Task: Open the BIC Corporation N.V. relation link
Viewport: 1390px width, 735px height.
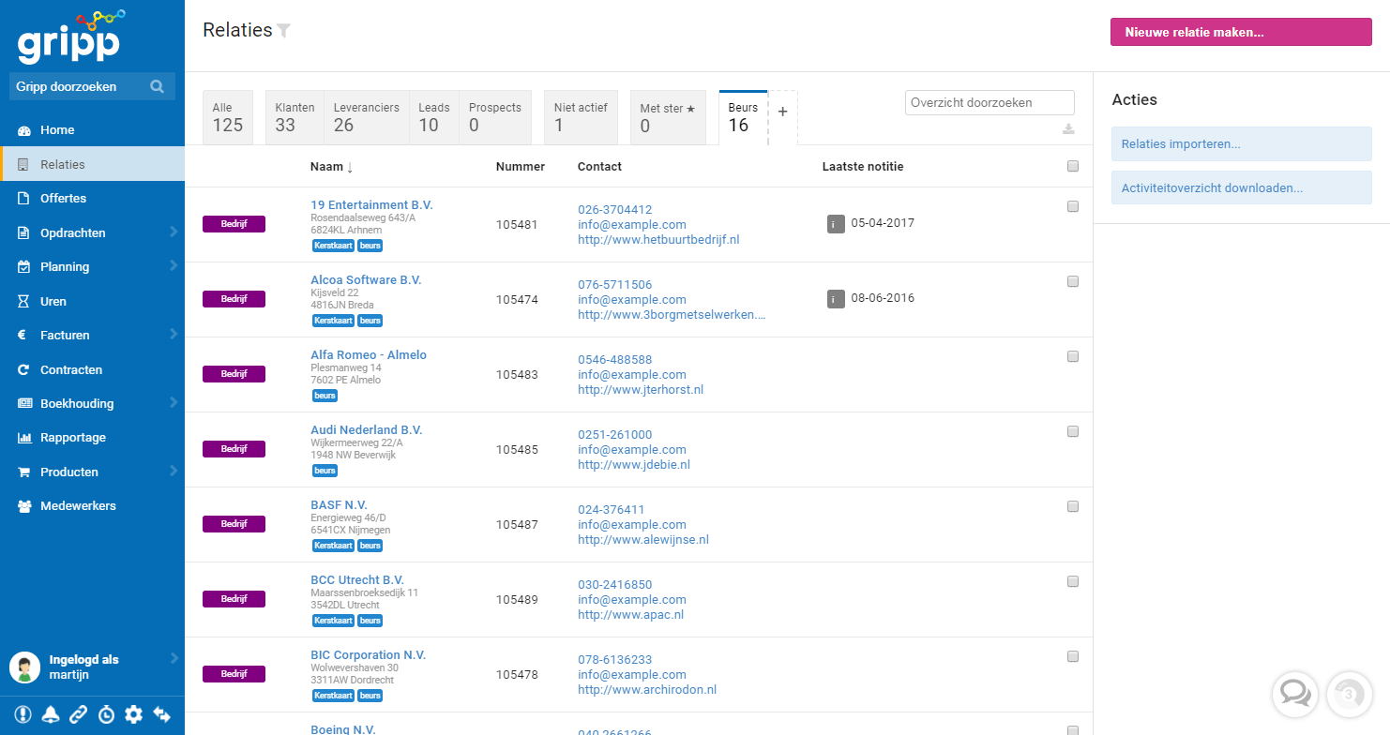Action: coord(368,655)
